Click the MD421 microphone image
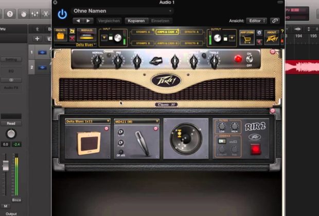 coord(142,143)
